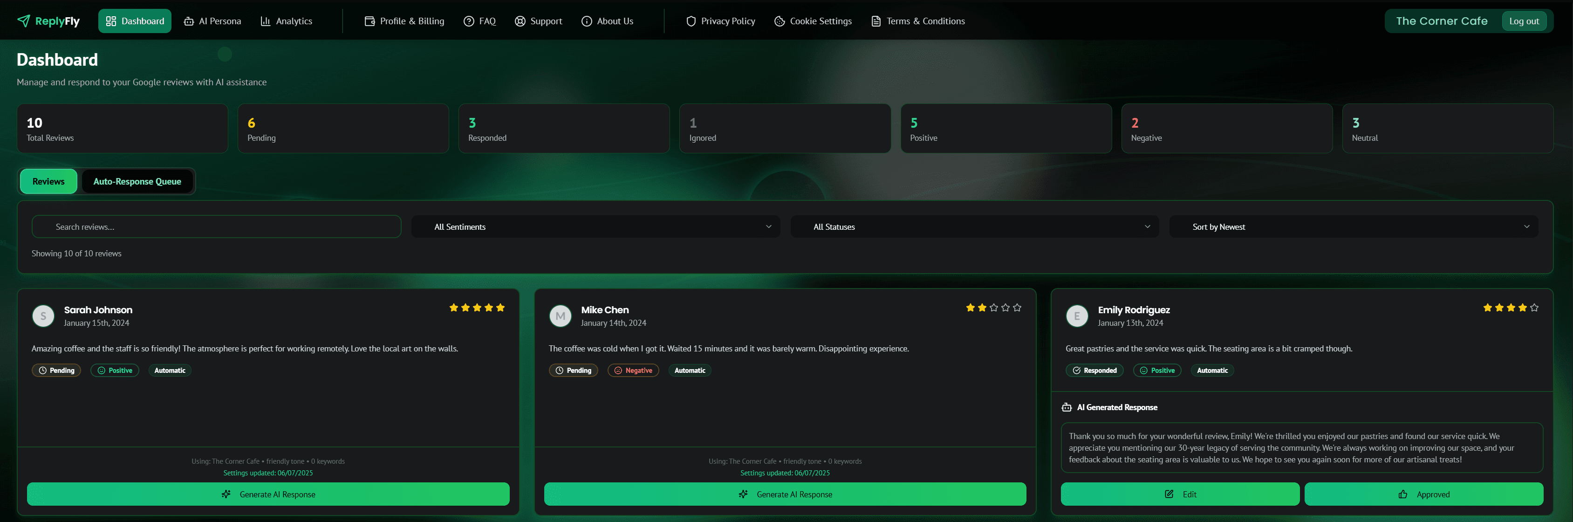This screenshot has width=1573, height=522.
Task: Select the Reviews tab
Action: pos(48,181)
